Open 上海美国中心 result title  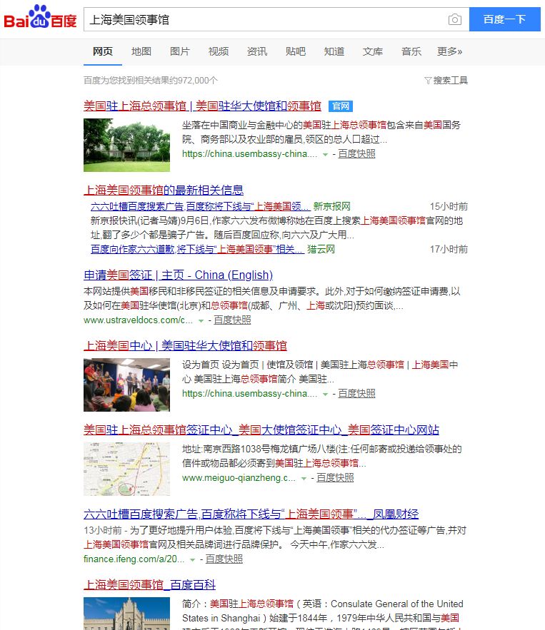(x=185, y=345)
